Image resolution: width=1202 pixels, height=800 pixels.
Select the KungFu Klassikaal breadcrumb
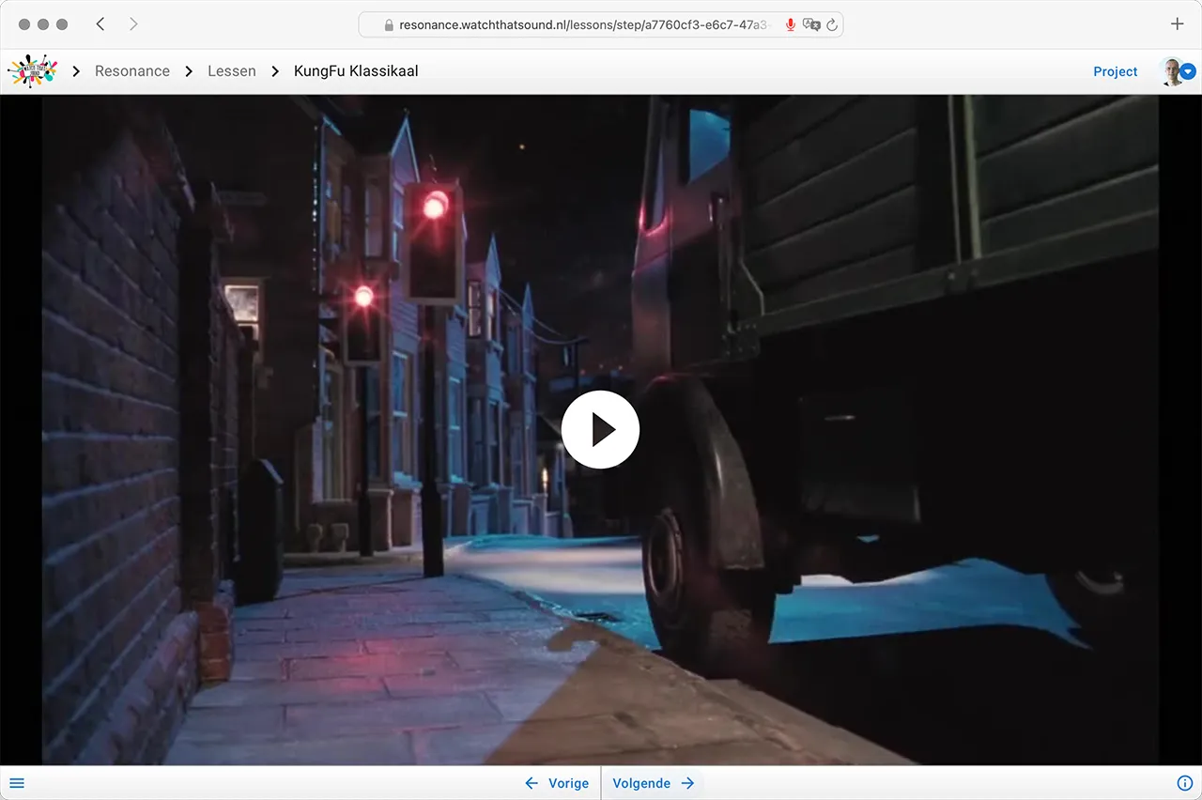356,71
